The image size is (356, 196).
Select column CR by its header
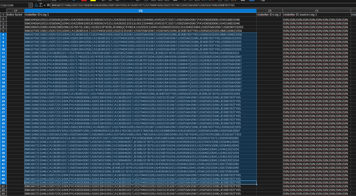coord(269,11)
